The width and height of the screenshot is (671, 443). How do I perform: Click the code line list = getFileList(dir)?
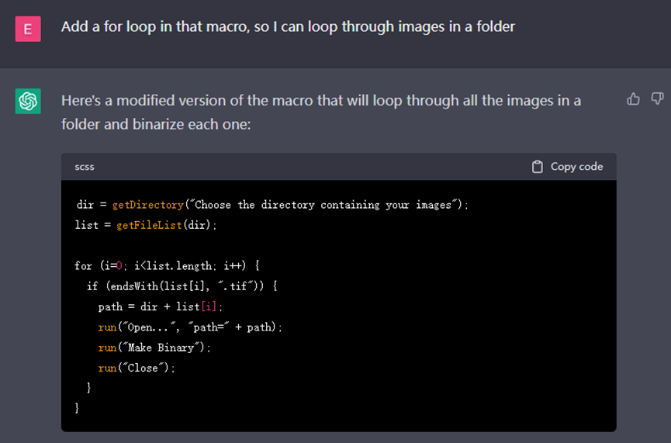[146, 225]
